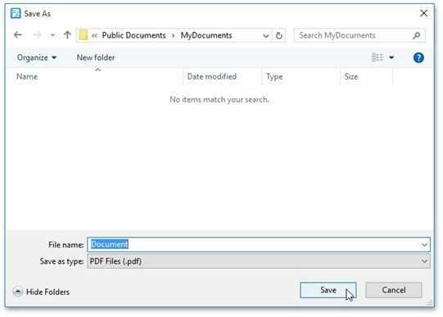Click the Cancel button
The image size is (443, 317).
tap(394, 290)
